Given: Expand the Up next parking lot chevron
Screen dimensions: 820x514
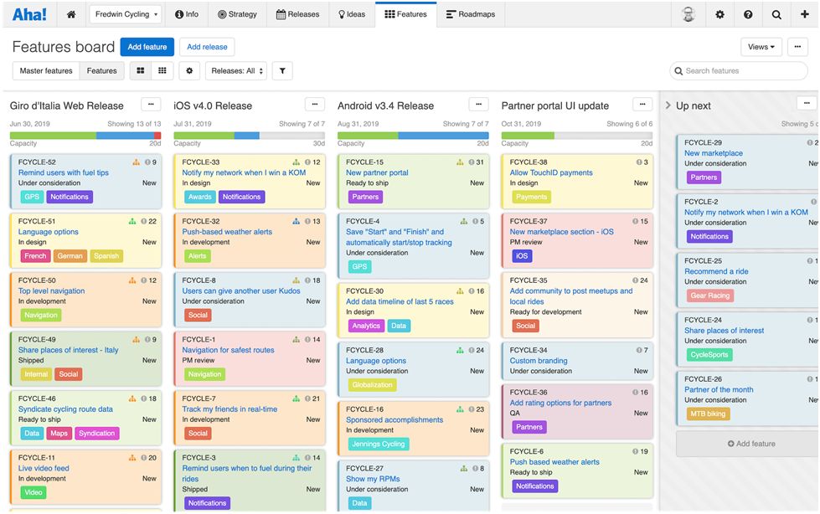Looking at the screenshot, I should click(x=668, y=105).
